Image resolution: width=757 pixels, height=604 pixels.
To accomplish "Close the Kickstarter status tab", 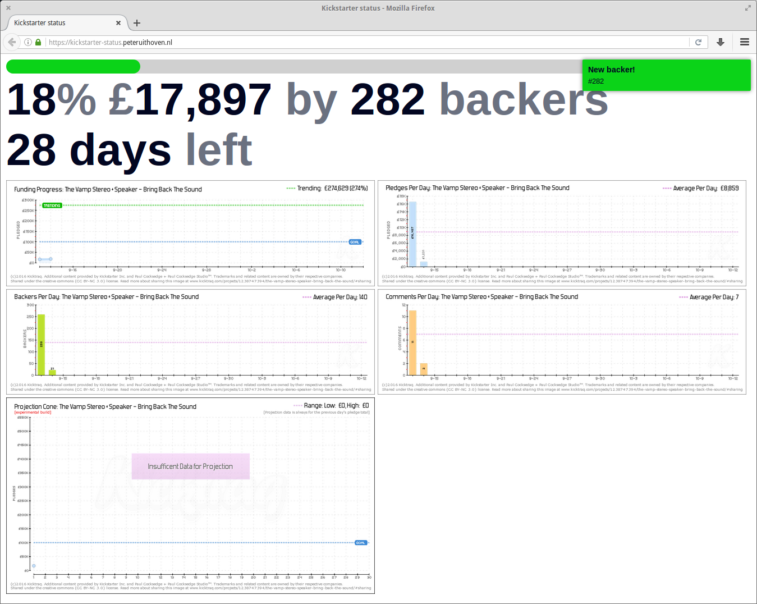I will click(118, 23).
